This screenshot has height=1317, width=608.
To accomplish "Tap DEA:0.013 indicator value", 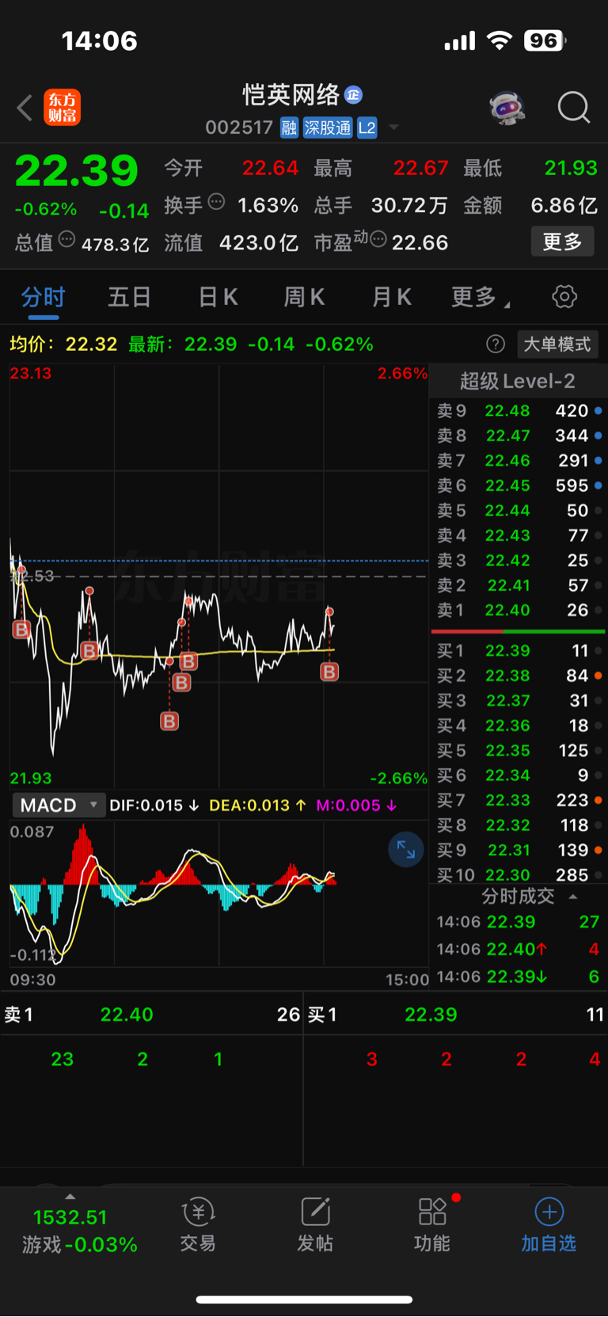I will click(x=257, y=805).
